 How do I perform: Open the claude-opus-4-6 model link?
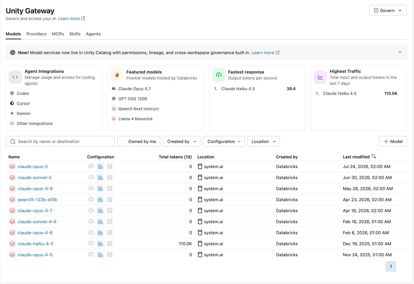(x=35, y=233)
